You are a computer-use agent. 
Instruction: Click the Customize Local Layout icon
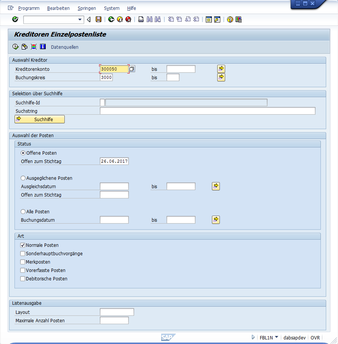[x=239, y=19]
